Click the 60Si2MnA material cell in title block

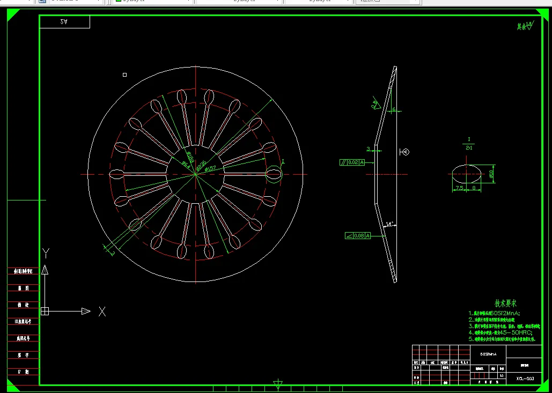pyautogui.click(x=488, y=354)
